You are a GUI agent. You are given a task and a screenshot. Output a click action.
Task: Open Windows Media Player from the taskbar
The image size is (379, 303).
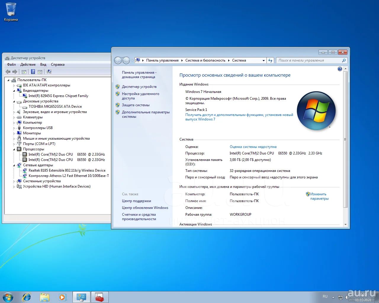63,297
